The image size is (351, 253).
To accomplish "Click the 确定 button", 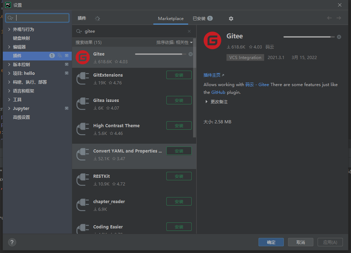I will 271,242.
